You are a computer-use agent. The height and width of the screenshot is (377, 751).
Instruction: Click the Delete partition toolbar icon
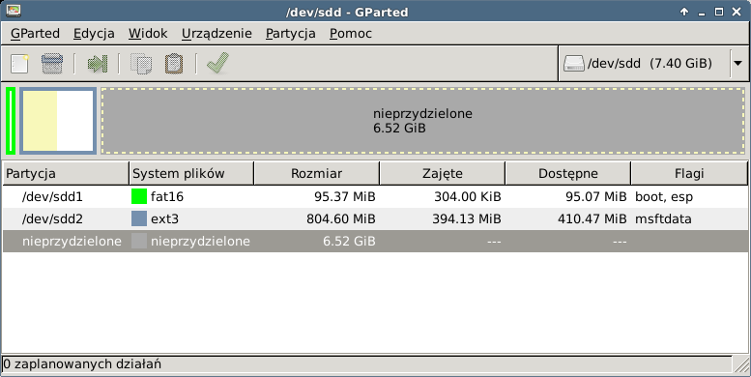(x=52, y=64)
